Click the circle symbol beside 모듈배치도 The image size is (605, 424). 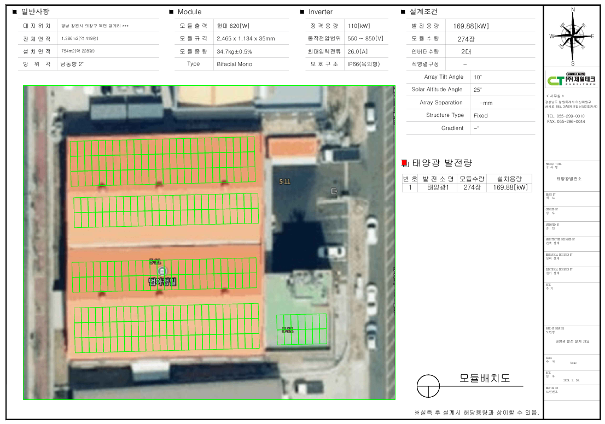pos(428,386)
